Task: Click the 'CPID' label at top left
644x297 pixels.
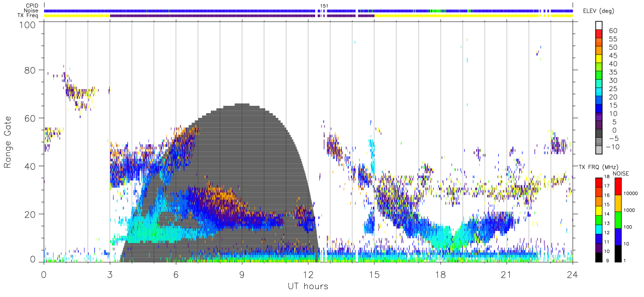Action: [32, 6]
